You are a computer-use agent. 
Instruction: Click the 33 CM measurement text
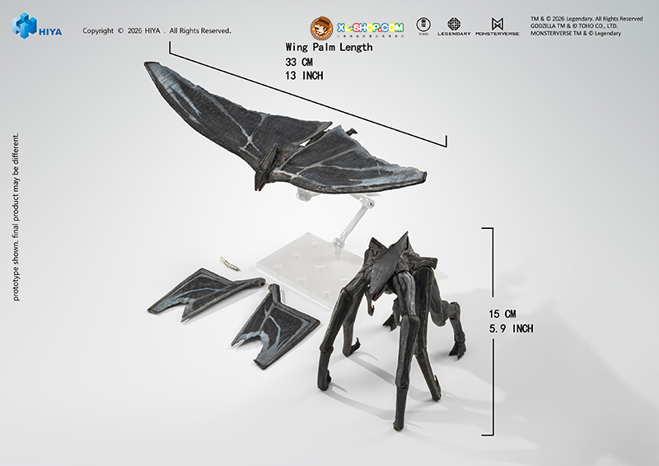pos(300,62)
